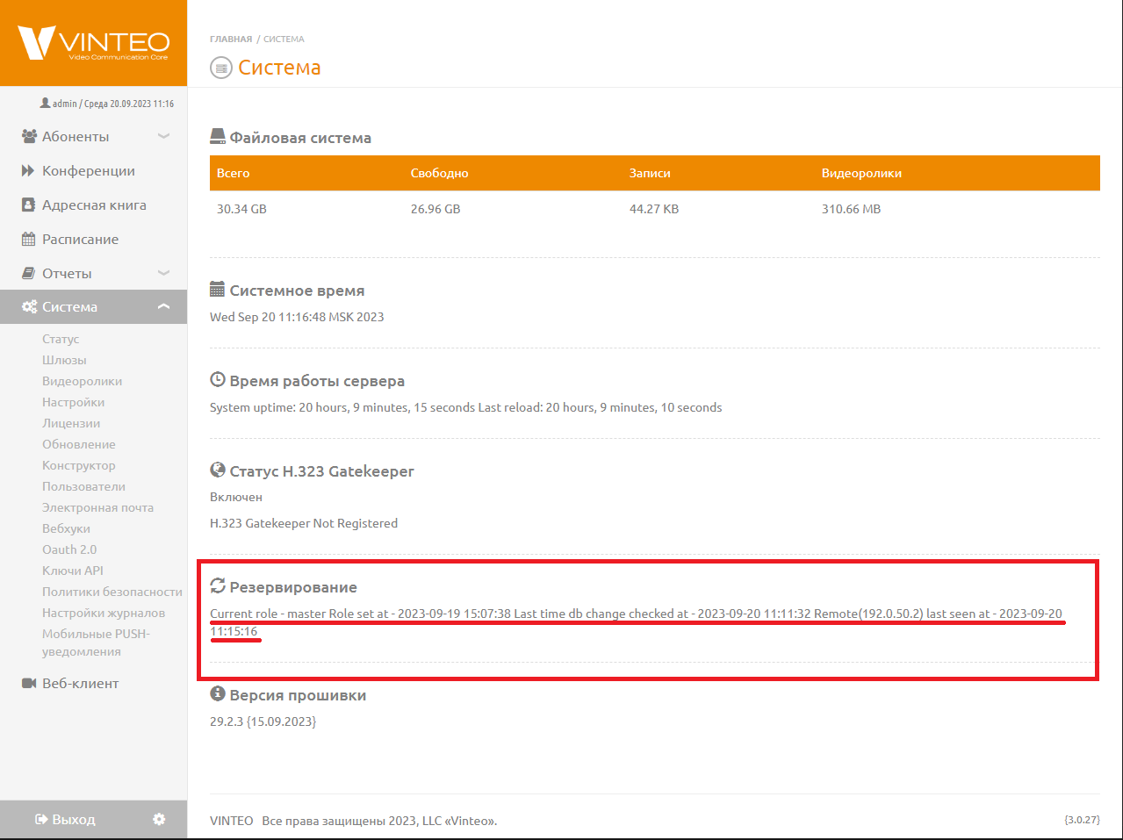The image size is (1123, 840).
Task: Select the Статус submenu item
Action: click(61, 339)
